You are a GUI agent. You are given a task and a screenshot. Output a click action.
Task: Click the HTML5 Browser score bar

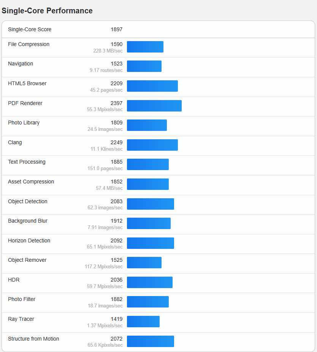coord(152,86)
